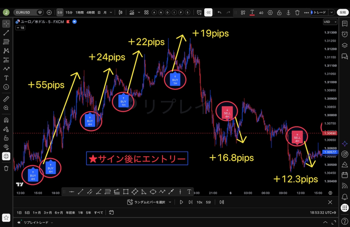The width and height of the screenshot is (350, 227).
Task: Switch to the 日 daily timeframe
Action: (x=99, y=12)
